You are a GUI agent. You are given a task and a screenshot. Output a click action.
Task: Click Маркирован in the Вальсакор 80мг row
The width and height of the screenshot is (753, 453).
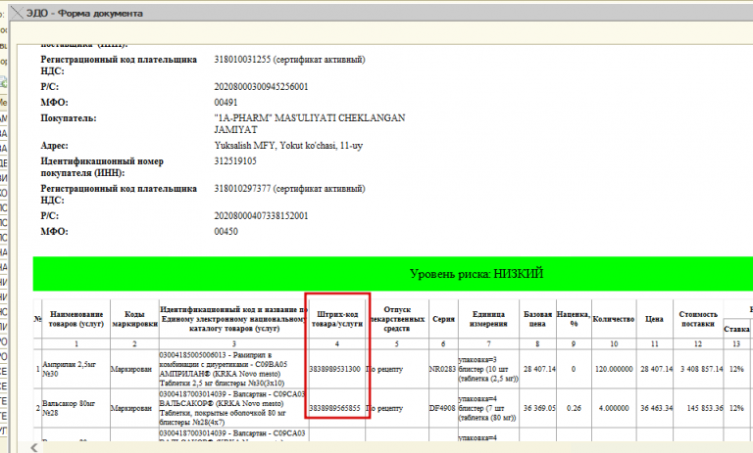pos(134,408)
